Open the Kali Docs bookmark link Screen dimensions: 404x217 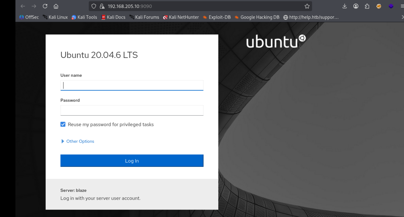pos(113,17)
